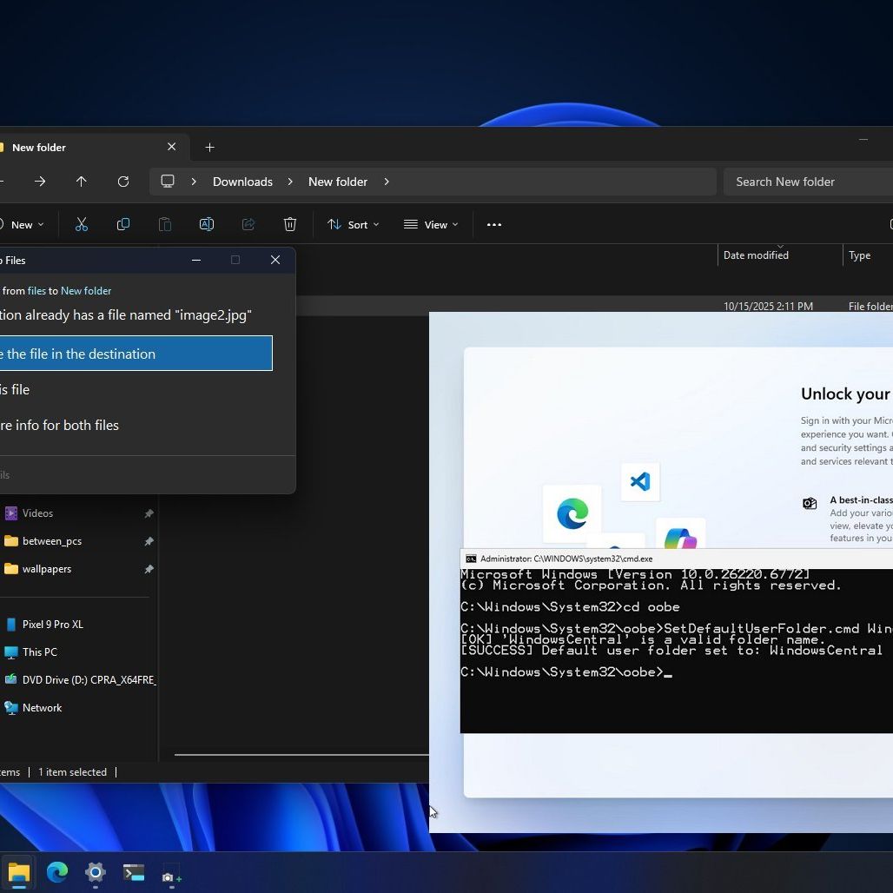Add a new tab with plus button

coord(209,148)
